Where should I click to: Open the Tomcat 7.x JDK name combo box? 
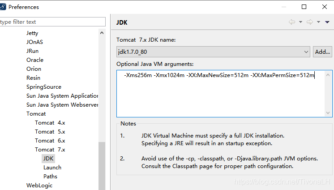point(213,52)
